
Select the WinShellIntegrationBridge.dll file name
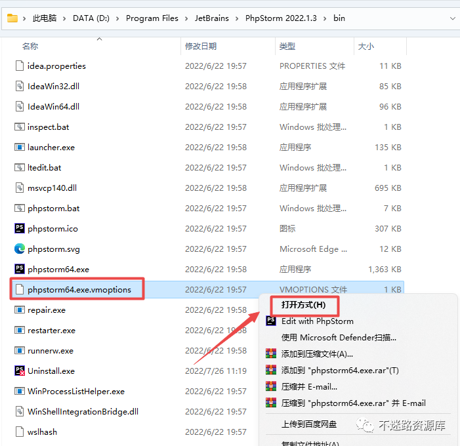(x=83, y=412)
